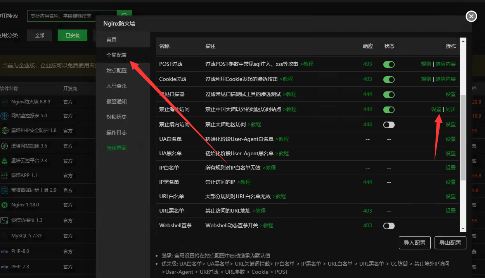Click 堡塔网站加速 3.5 icon
Screen dimensions: 485x278
(4, 146)
